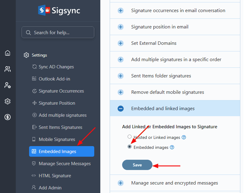The width and height of the screenshot is (247, 193).
Task: Collapse the Embedded and linked images section
Action: click(x=121, y=108)
